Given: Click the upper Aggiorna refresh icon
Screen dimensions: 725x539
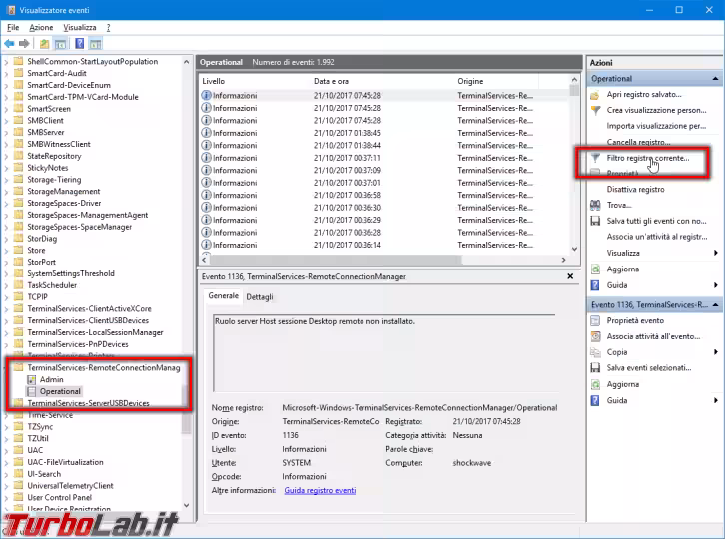Looking at the screenshot, I should pos(595,269).
